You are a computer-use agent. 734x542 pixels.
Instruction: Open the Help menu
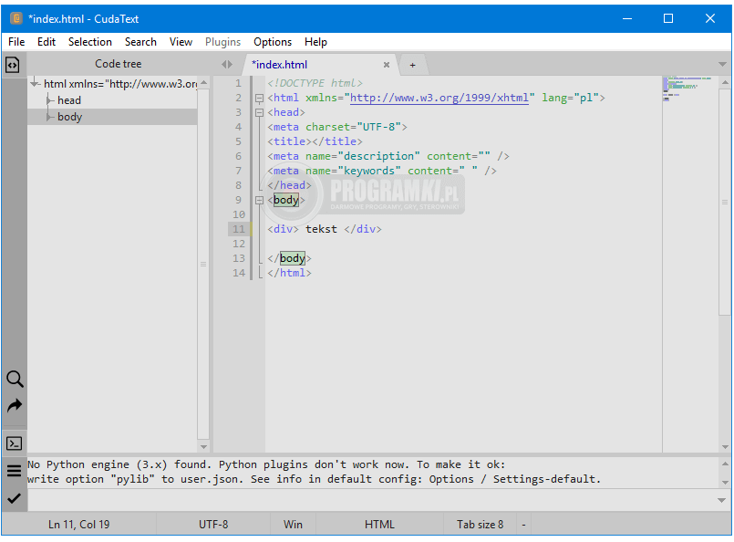tap(315, 42)
